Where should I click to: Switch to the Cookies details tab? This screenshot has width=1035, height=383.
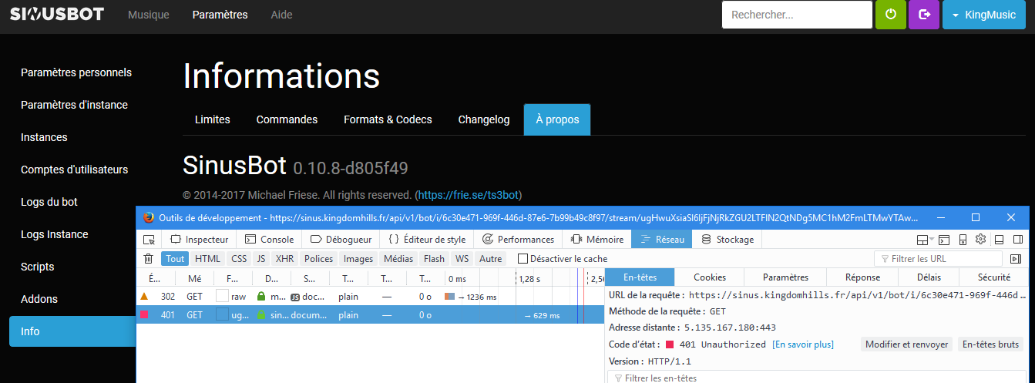coord(710,277)
